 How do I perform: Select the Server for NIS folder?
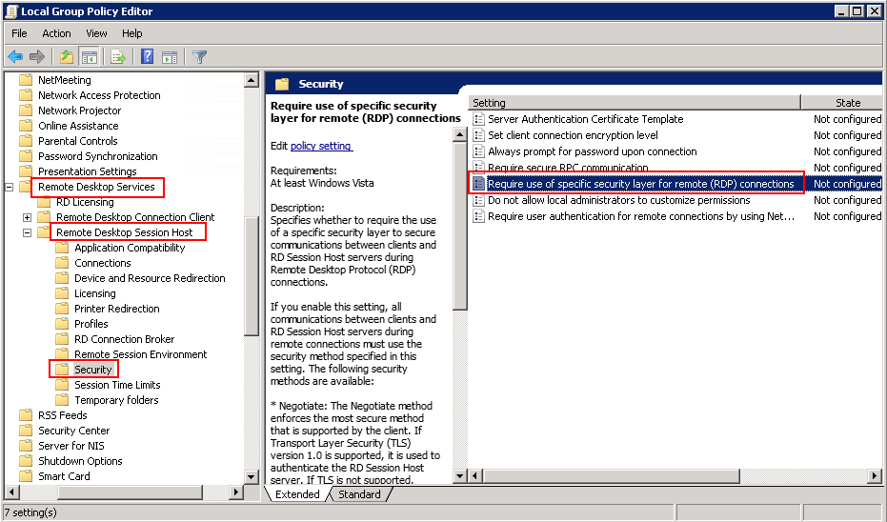(71, 446)
